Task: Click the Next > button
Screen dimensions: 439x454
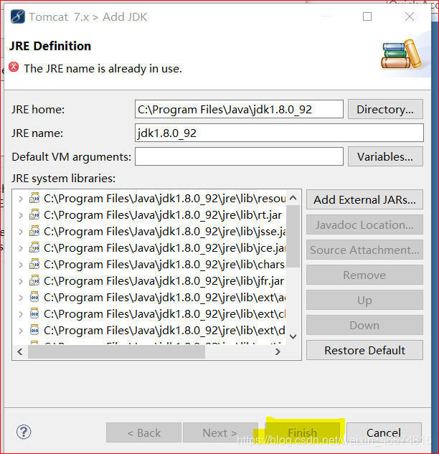Action: point(220,432)
